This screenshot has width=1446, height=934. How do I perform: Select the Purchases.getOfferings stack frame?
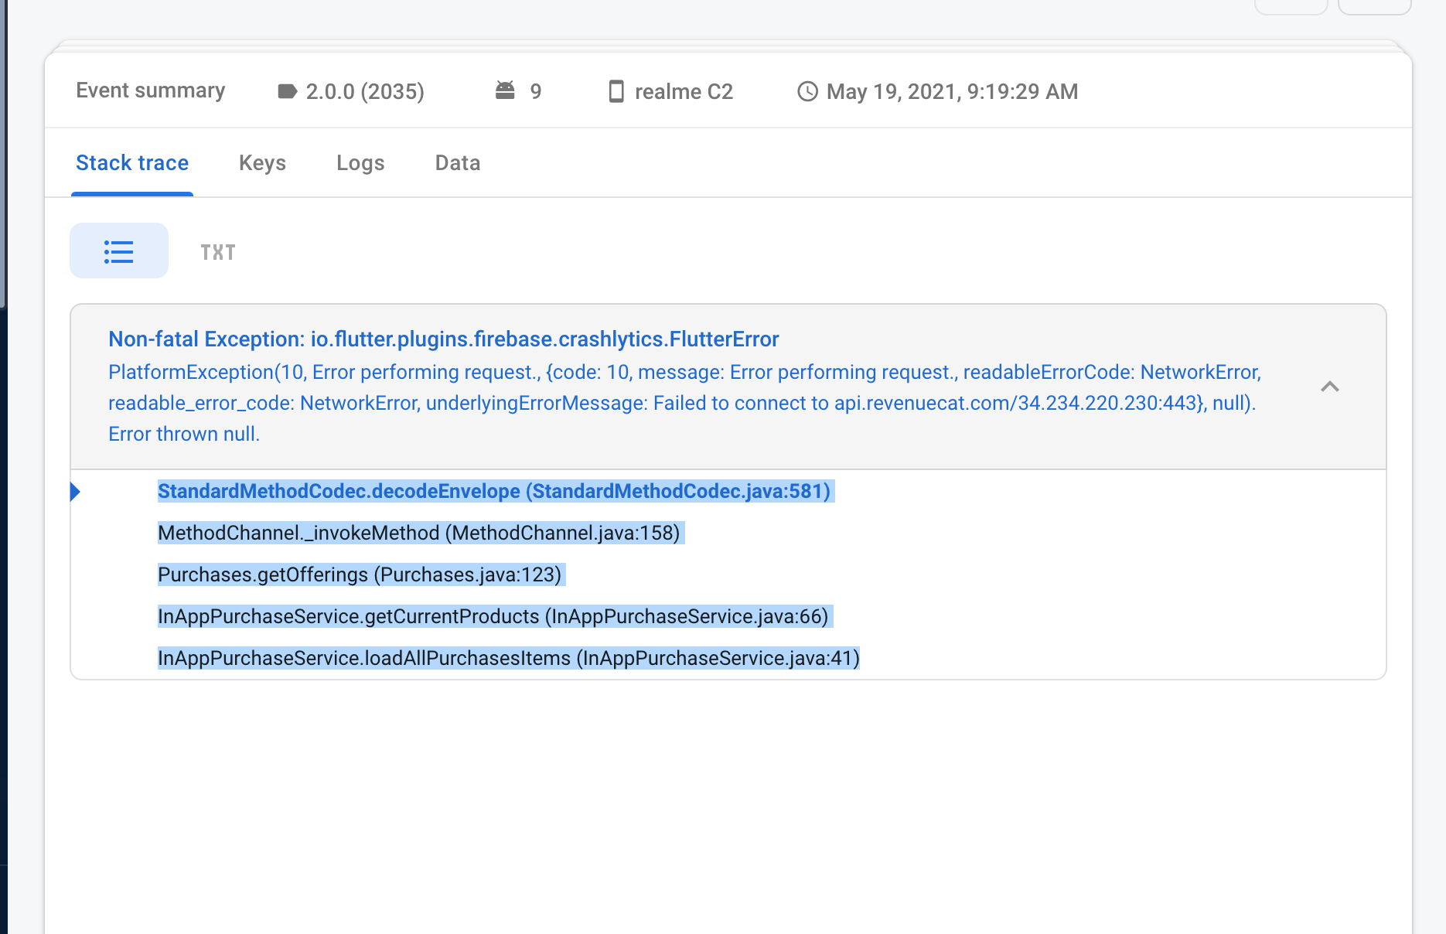pyautogui.click(x=359, y=574)
